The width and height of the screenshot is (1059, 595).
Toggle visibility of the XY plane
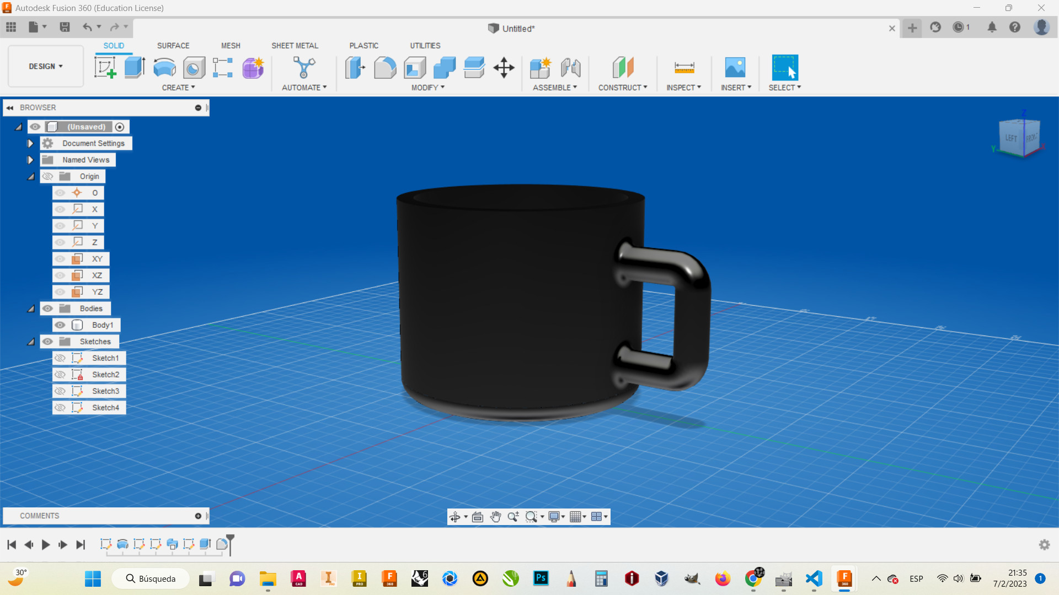60,259
